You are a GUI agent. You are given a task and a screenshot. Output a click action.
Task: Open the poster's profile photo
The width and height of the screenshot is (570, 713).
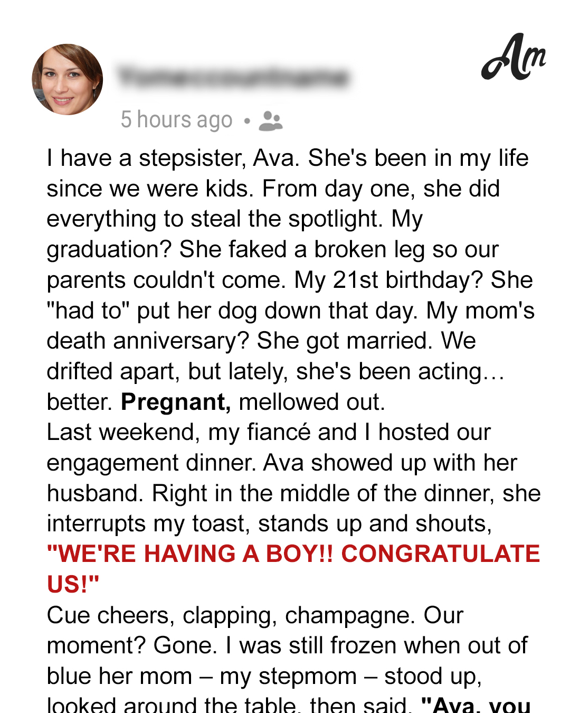point(68,79)
